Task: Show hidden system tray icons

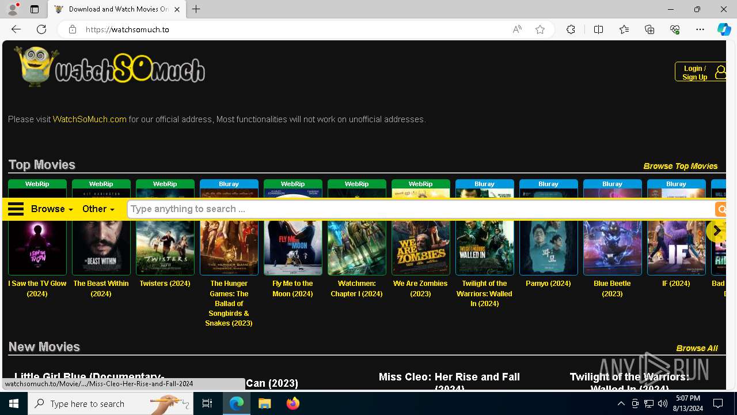Action: pos(621,403)
